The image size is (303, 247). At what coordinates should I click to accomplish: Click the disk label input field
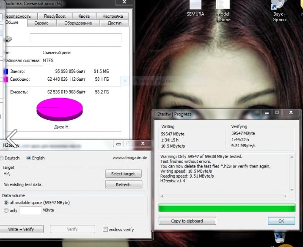coord(76,38)
